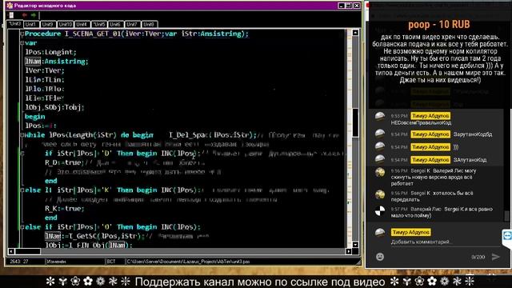This screenshot has height=288, width=512.
Task: Click Тимур Абдулов name beside 'ЗАлутаноКод'
Action: coord(430,160)
